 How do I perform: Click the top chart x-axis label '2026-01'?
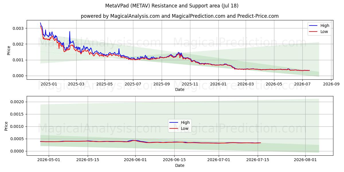pyautogui.click(x=218, y=84)
